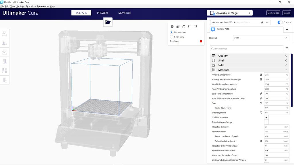Open the Settings menu
The height and width of the screenshot is (165, 294).
[20, 6]
